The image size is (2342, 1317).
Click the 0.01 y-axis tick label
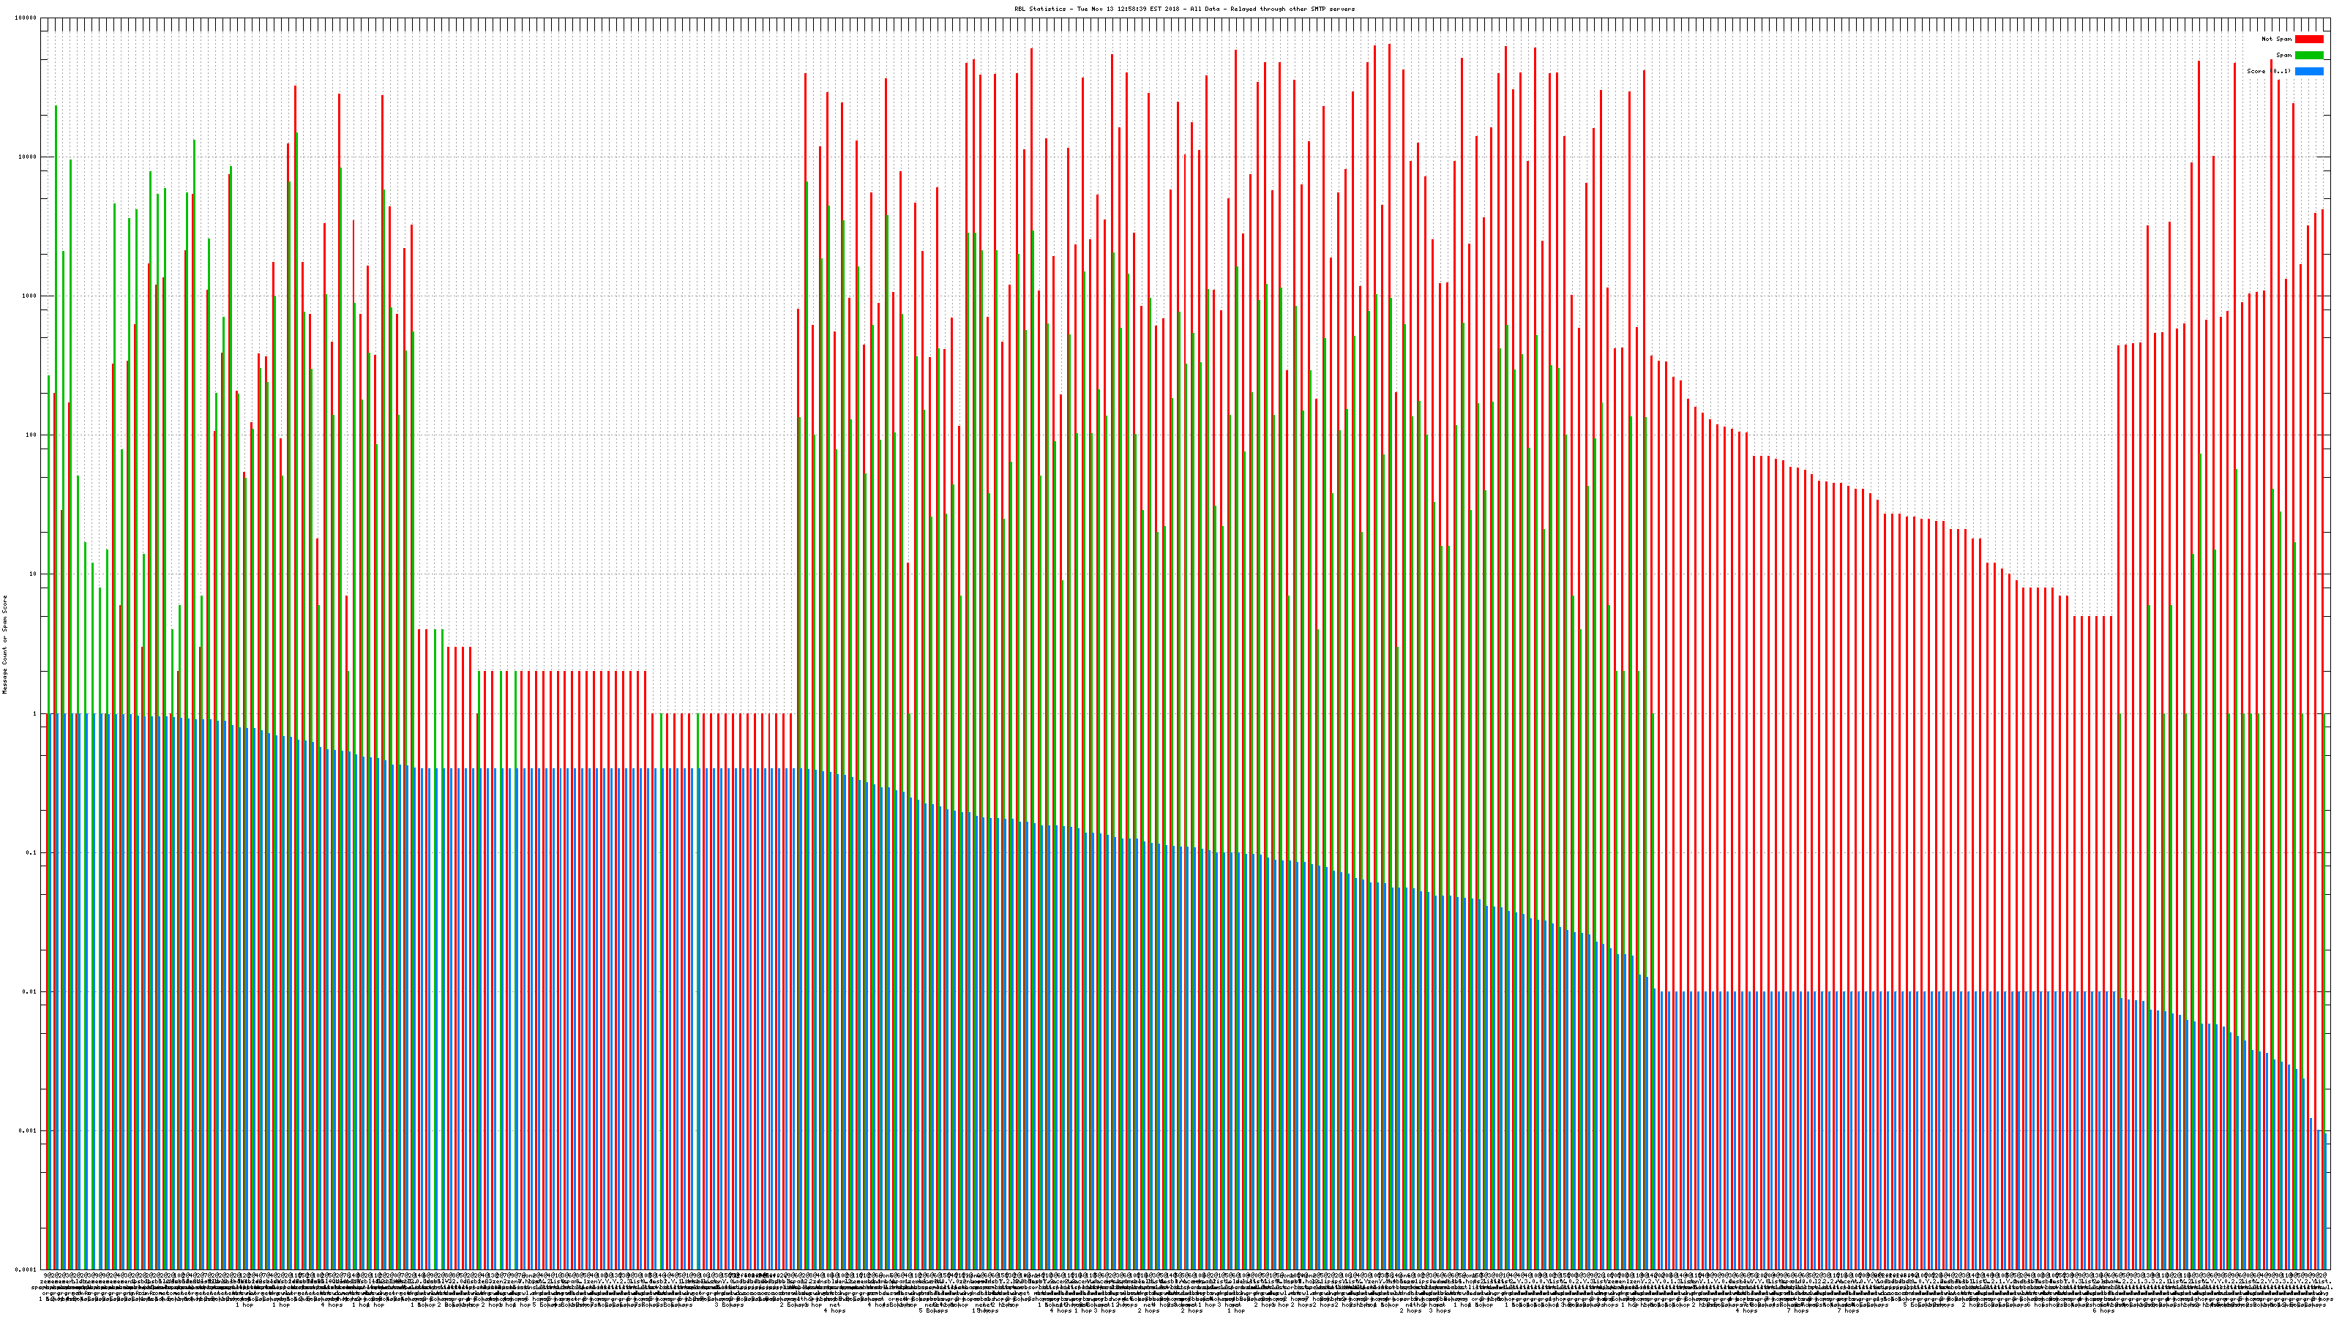pos(30,991)
